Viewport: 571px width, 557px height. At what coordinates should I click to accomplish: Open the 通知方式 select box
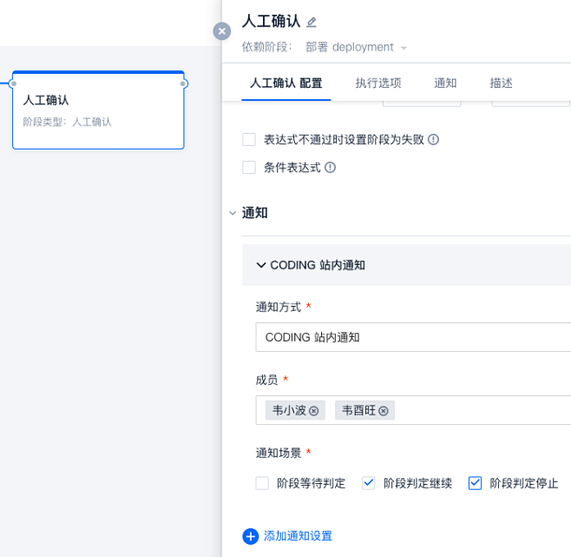(413, 337)
